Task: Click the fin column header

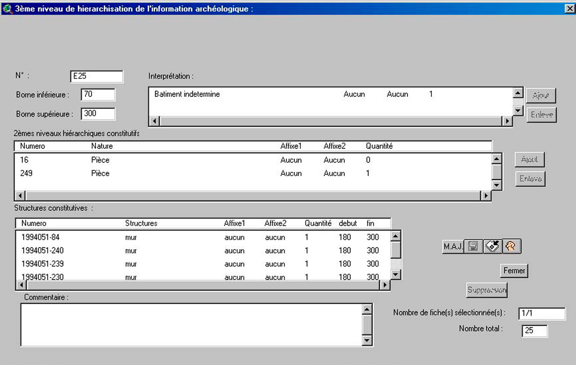Action: point(370,223)
